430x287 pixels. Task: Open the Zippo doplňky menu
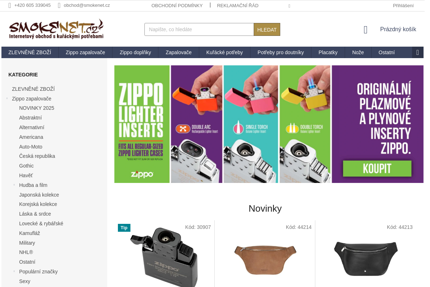pyautogui.click(x=135, y=52)
